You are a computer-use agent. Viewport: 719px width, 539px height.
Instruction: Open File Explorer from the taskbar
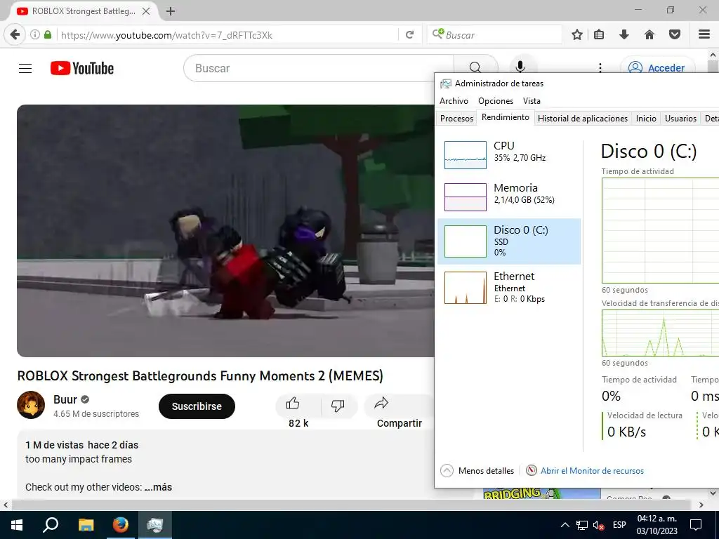click(x=86, y=525)
